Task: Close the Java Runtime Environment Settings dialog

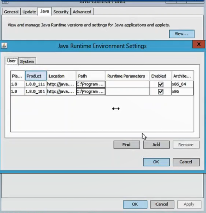Action: (x=199, y=44)
